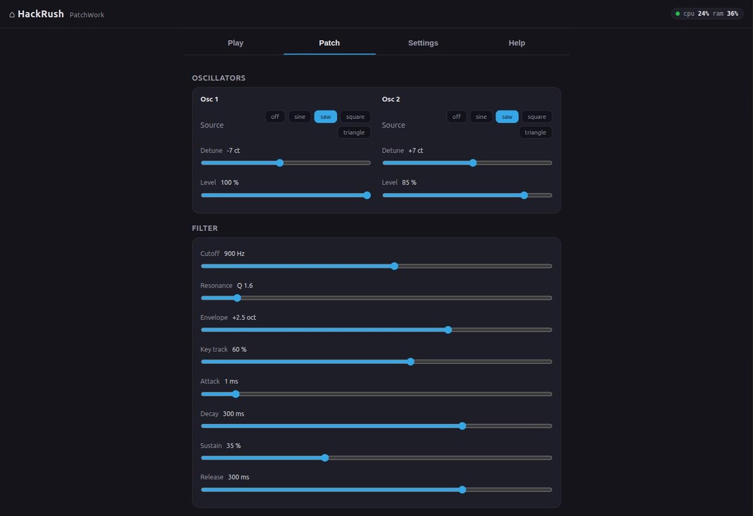Set Osc 2 source to sine
The width and height of the screenshot is (753, 516).
coord(482,116)
